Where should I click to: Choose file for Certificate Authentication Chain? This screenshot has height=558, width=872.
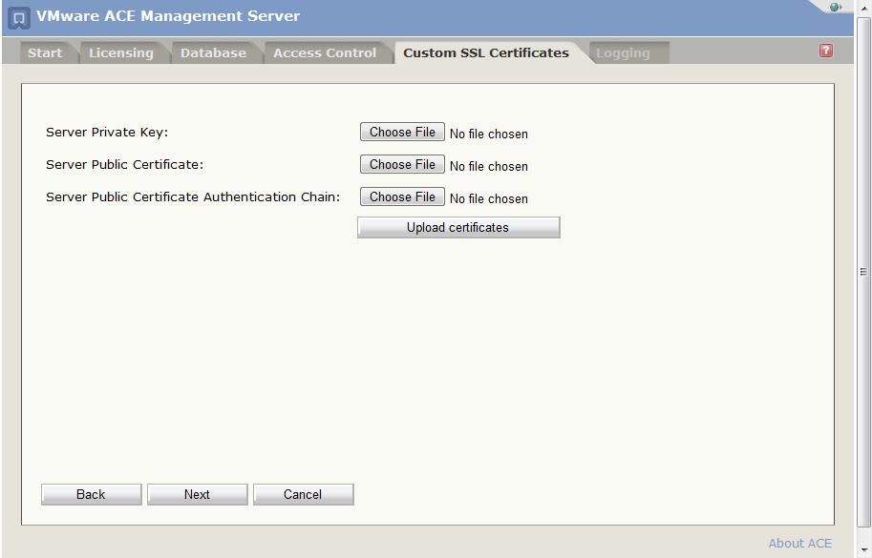point(402,197)
